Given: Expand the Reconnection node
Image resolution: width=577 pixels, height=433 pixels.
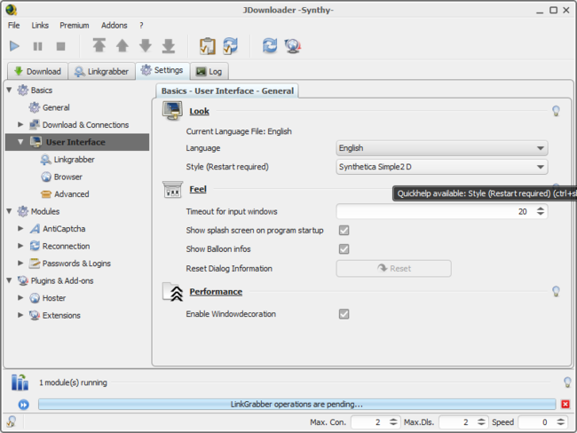Looking at the screenshot, I should pos(20,246).
